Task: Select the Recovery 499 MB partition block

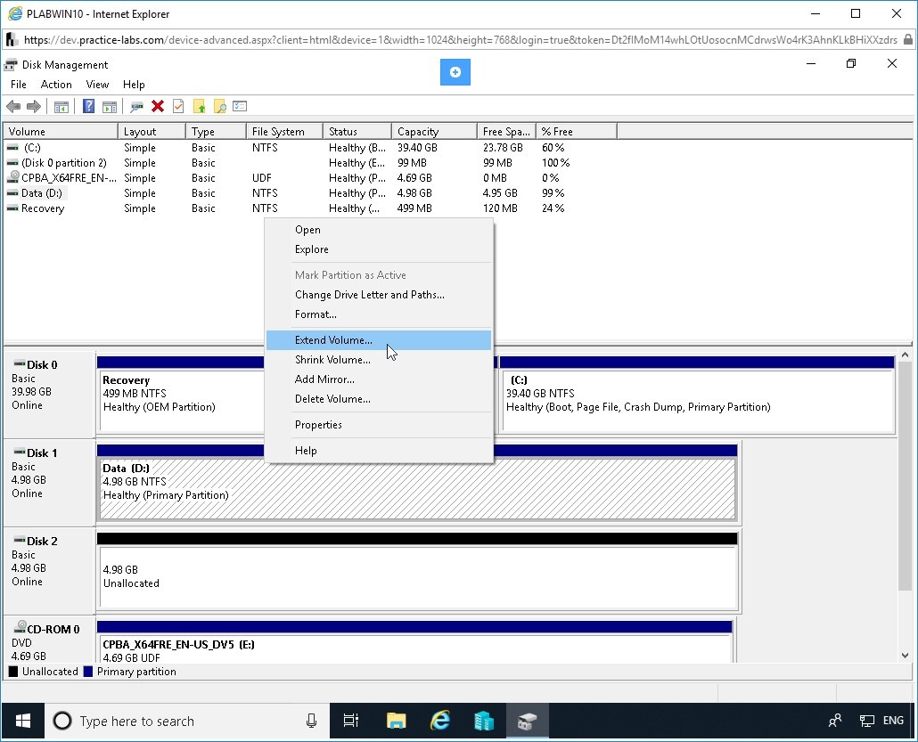Action: click(x=181, y=400)
